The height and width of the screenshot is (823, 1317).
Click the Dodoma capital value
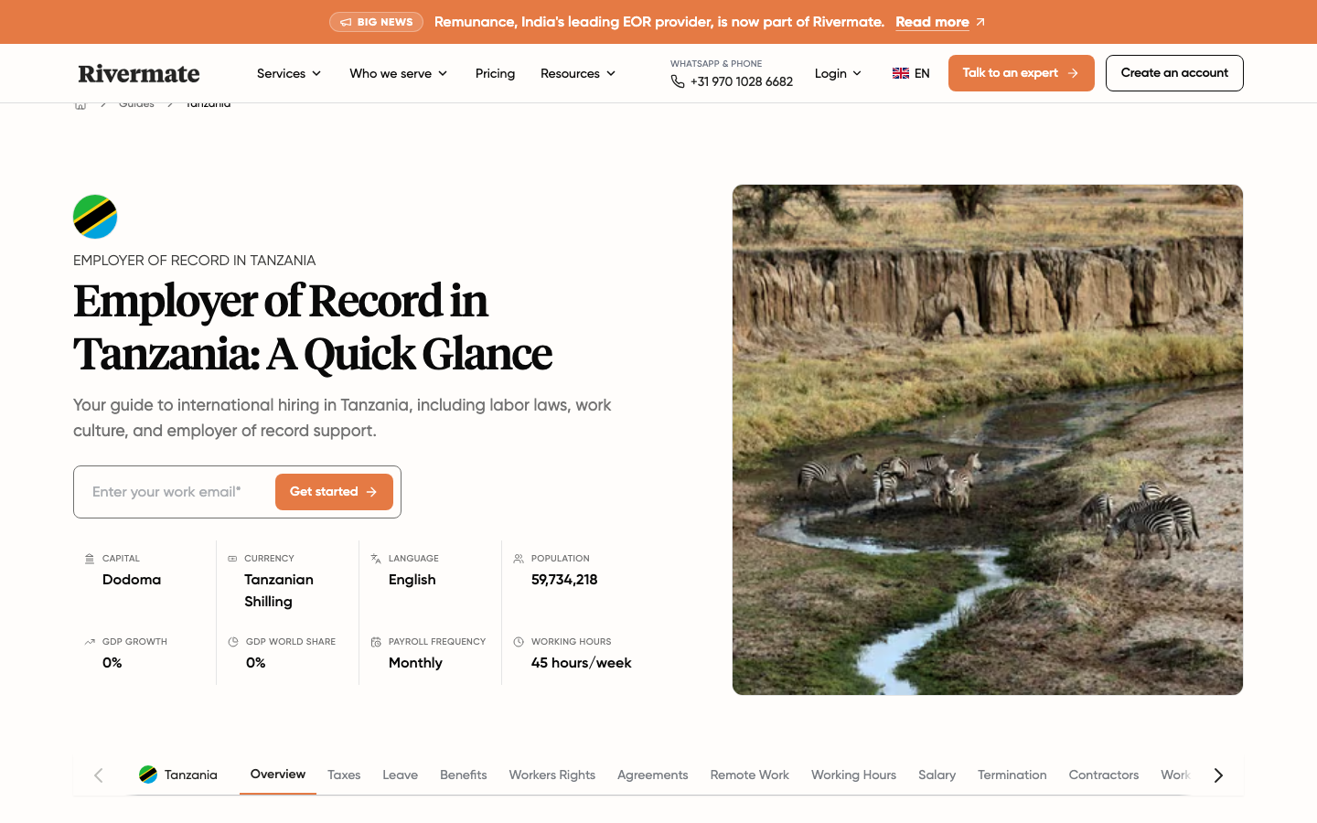tap(132, 580)
